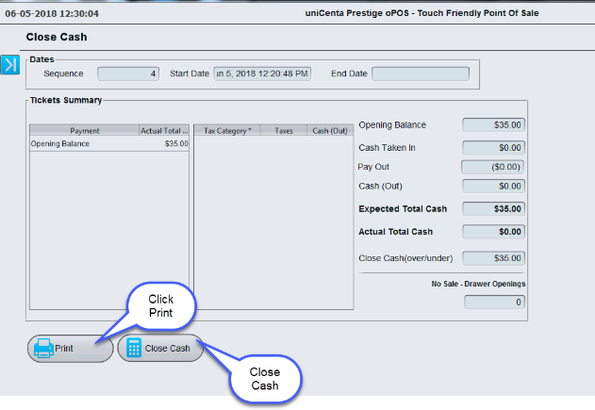Click the Cash (Out) table column header
Viewport: 595px width, 410px height.
pos(330,130)
